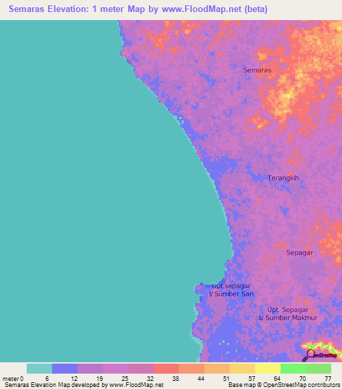Click the Terangkih place label
The image size is (342, 389).
(283, 178)
